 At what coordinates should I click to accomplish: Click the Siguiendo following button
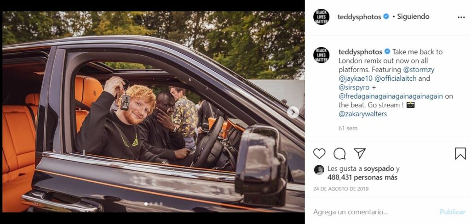click(413, 17)
